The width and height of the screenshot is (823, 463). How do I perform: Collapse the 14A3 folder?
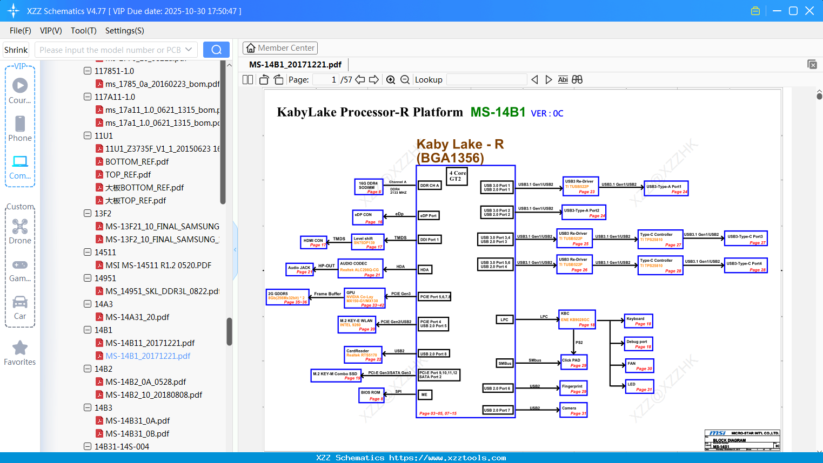pyautogui.click(x=88, y=304)
